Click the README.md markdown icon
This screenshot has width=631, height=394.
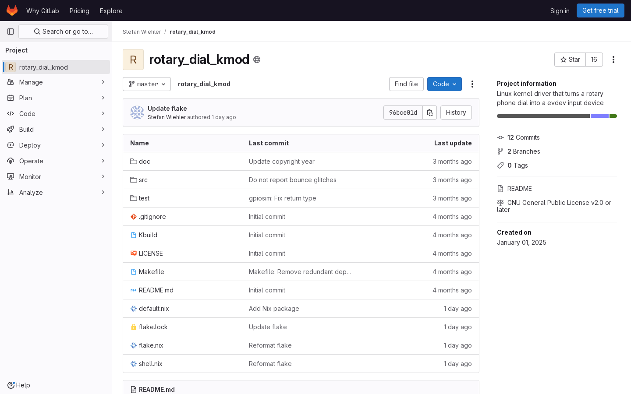[134, 290]
